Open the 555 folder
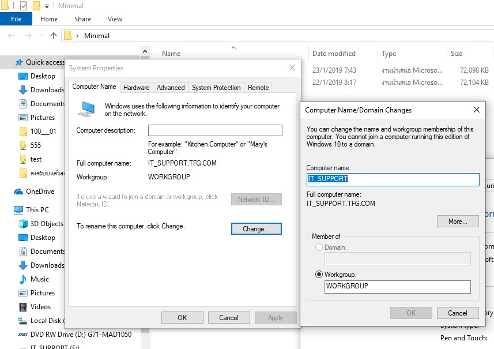Image resolution: width=494 pixels, height=349 pixels. pyautogui.click(x=30, y=145)
